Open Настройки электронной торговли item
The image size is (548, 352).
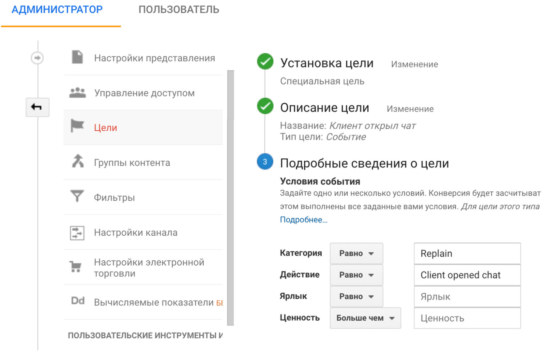click(x=143, y=267)
